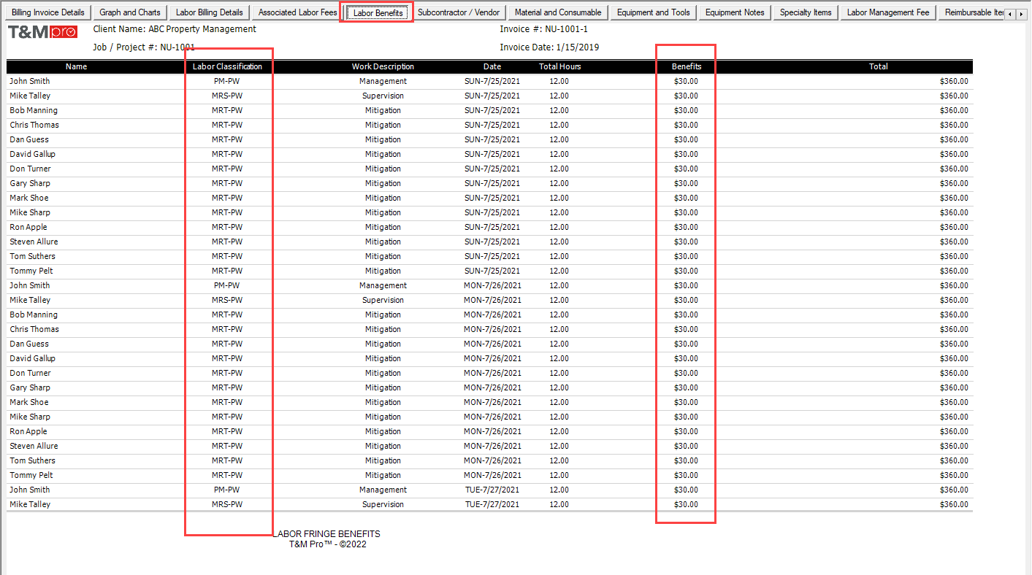
Task: Click the TUE-7/27/2021 date in Mike Talley's row
Action: pyautogui.click(x=492, y=504)
